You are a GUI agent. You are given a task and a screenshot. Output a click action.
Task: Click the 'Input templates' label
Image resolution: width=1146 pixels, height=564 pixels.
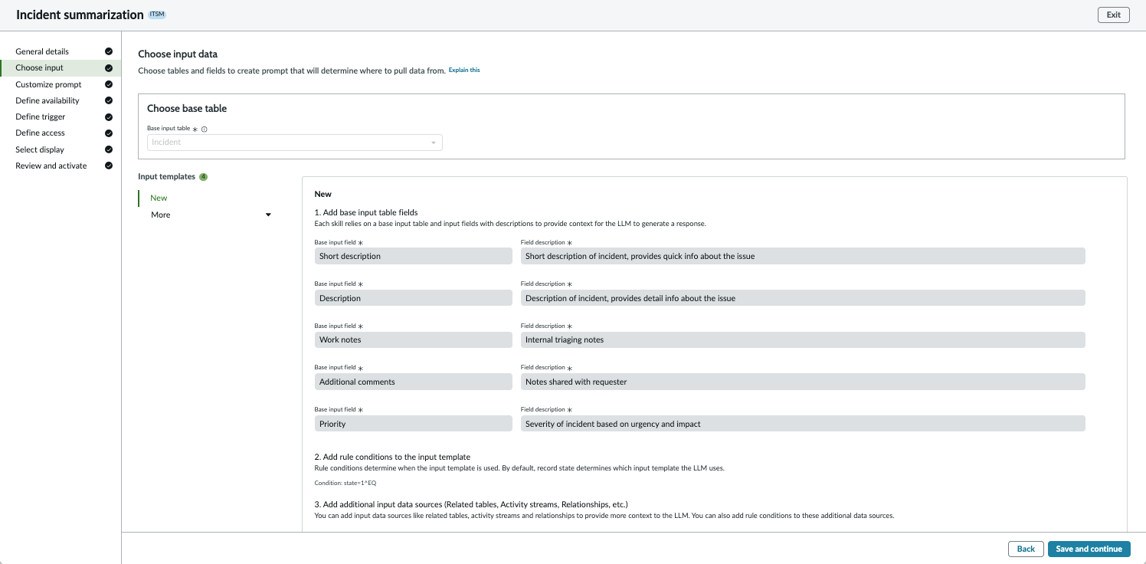tap(166, 177)
